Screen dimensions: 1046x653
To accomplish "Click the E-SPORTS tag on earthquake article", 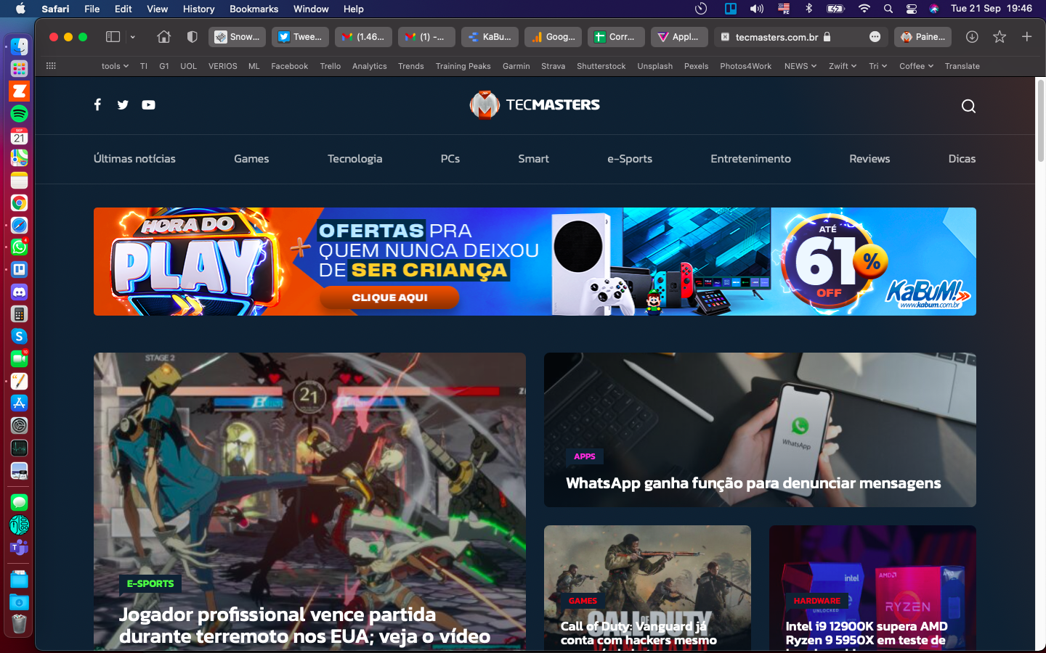I will pyautogui.click(x=150, y=583).
